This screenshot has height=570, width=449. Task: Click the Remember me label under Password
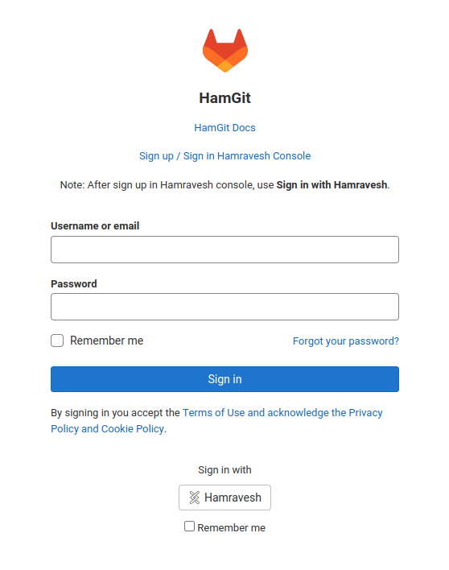tap(106, 341)
